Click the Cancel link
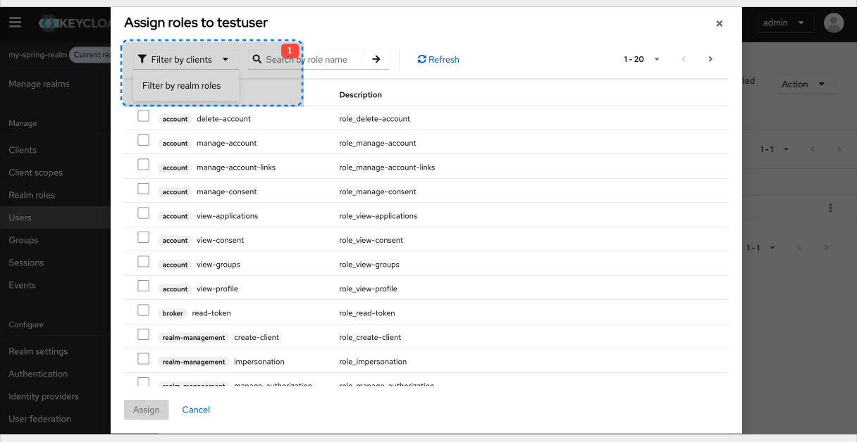Viewport: 857px width, 442px height. pos(196,410)
